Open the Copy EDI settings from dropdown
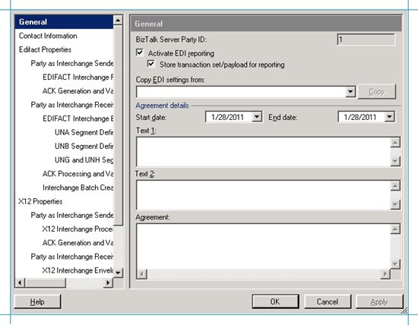Screen dimensions: 418x325 [350, 92]
